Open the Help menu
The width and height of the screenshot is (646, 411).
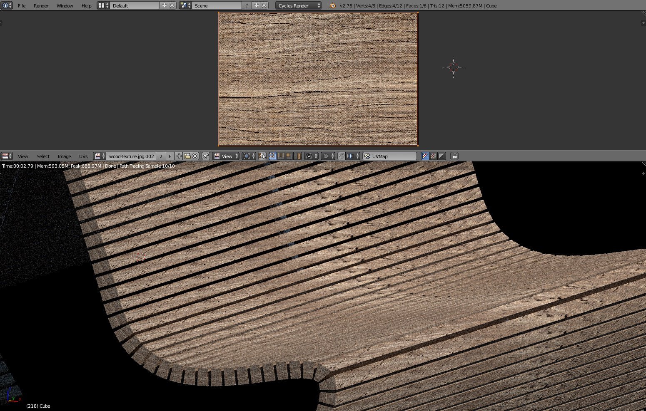click(x=86, y=6)
